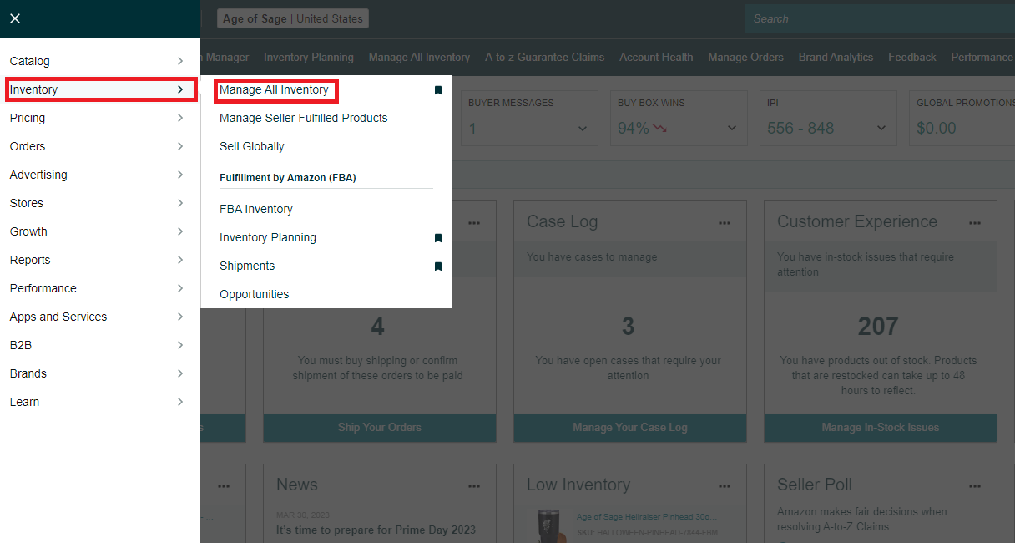
Task: Close the side navigation menu with X
Action: [15, 18]
